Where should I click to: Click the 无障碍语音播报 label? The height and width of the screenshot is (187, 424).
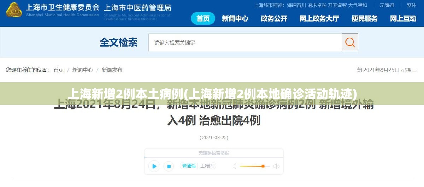tap(214, 153)
